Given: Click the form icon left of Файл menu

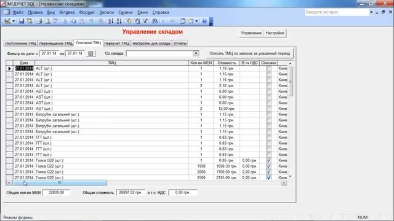Looking at the screenshot, I should pyautogui.click(x=7, y=12).
